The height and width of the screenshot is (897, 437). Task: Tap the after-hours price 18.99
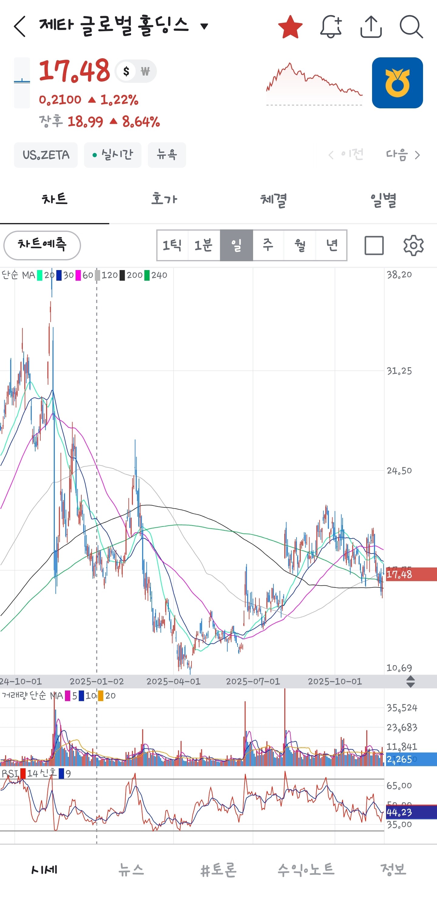click(x=85, y=122)
